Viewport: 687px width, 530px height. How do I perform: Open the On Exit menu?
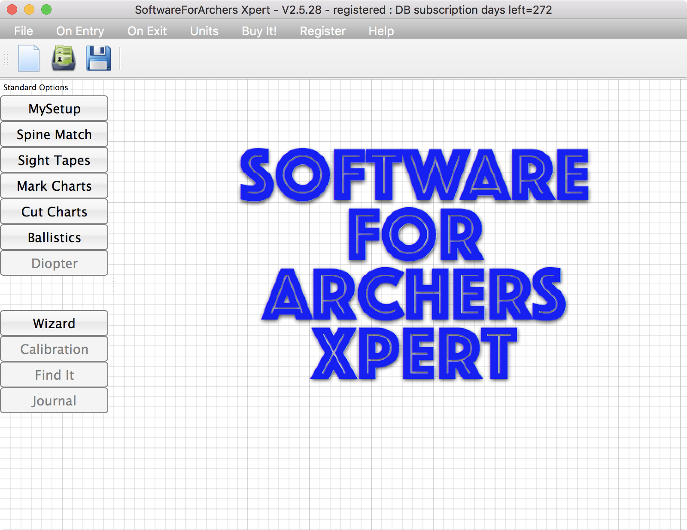[147, 31]
